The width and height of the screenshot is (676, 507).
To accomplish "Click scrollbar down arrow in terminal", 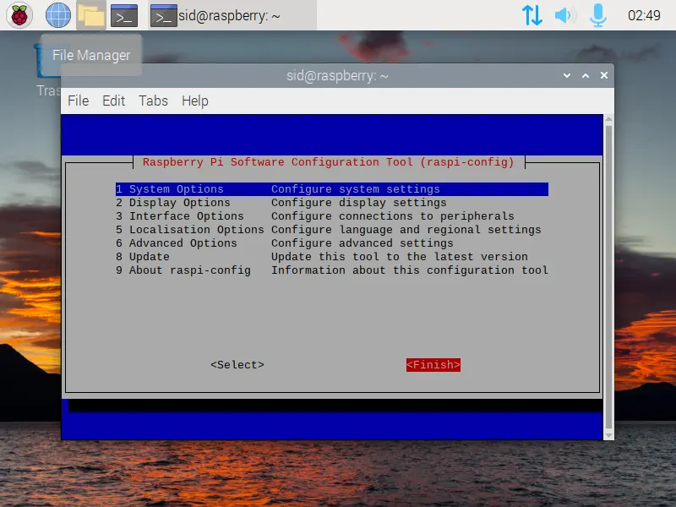I will [x=608, y=435].
